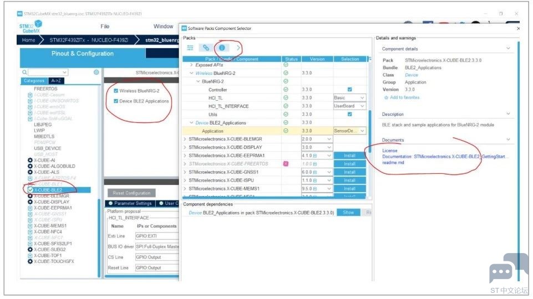Open the License document link

point(389,151)
